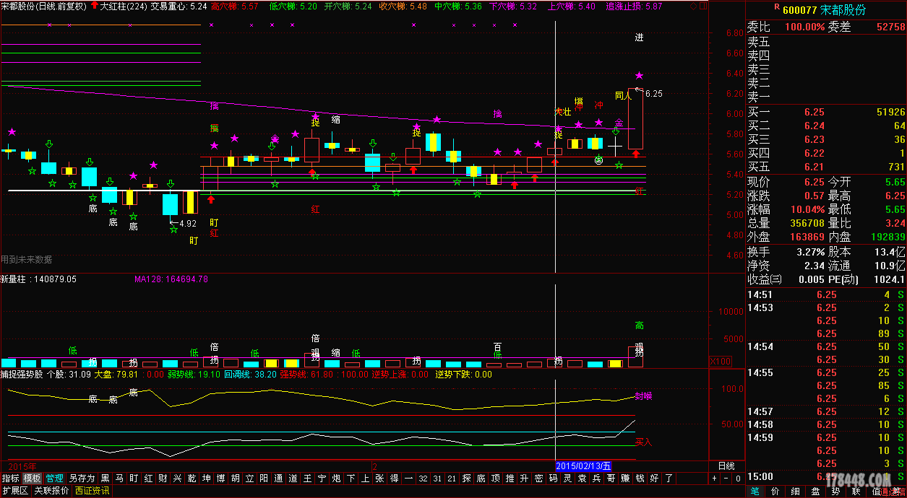The image size is (907, 498).
Task: Click the 0 reset button beside 日线
Action: 738,478
